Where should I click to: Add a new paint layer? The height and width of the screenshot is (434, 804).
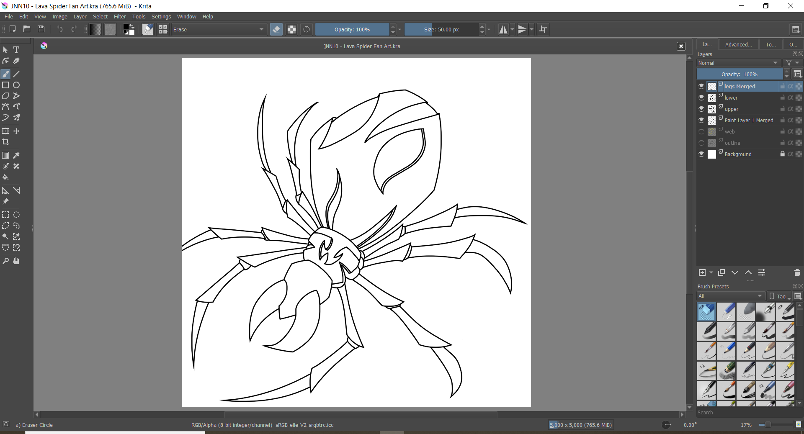coord(702,272)
